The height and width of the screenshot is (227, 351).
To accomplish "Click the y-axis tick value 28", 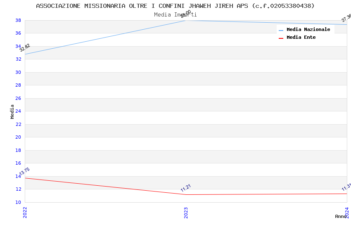I will pos(18,85).
